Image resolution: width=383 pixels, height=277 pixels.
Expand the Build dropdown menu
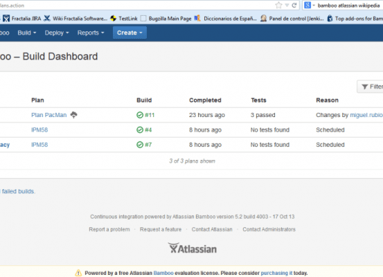[27, 33]
